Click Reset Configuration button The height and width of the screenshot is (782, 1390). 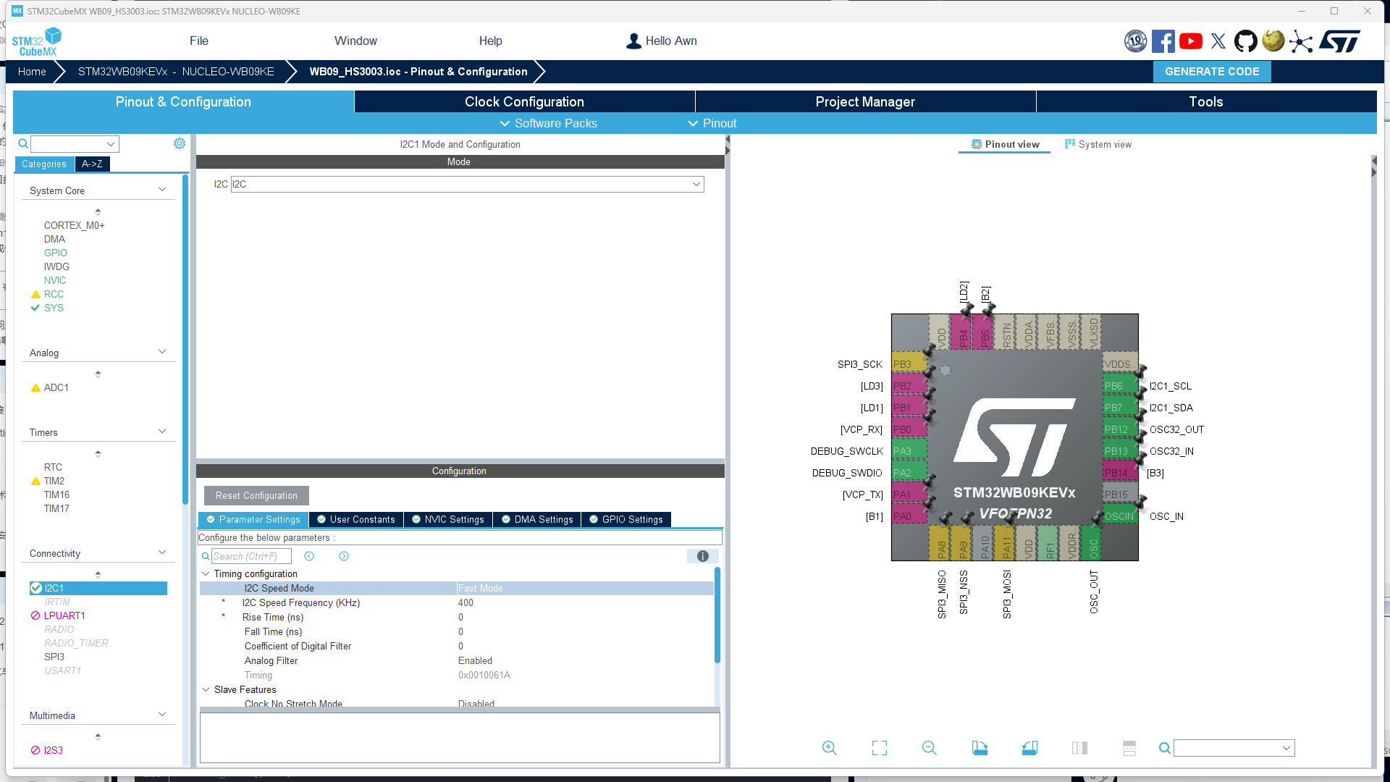256,496
